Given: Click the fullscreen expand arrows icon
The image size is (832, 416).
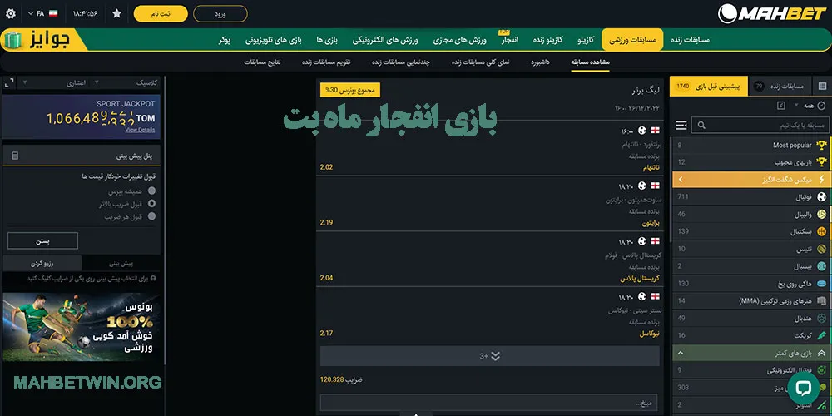Looking at the screenshot, I should [x=8, y=83].
